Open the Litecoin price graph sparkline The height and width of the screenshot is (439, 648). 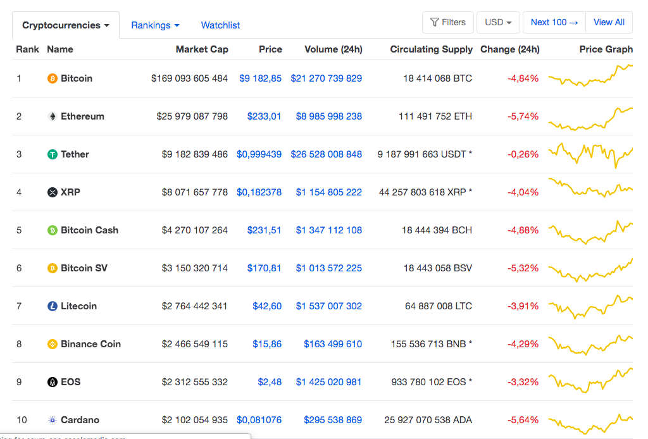590,306
